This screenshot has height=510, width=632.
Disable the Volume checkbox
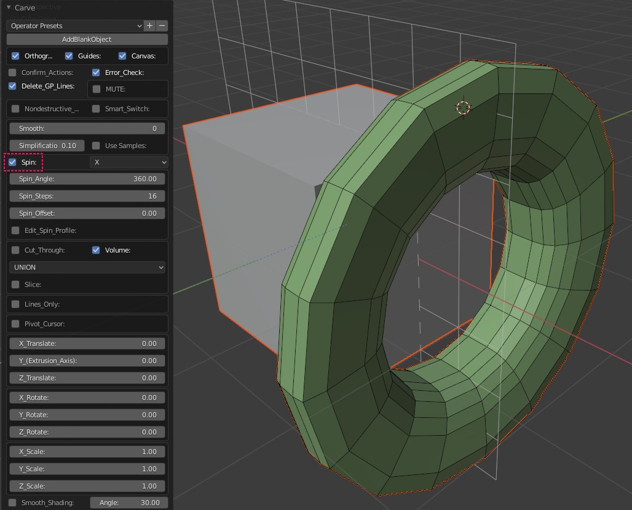[96, 250]
